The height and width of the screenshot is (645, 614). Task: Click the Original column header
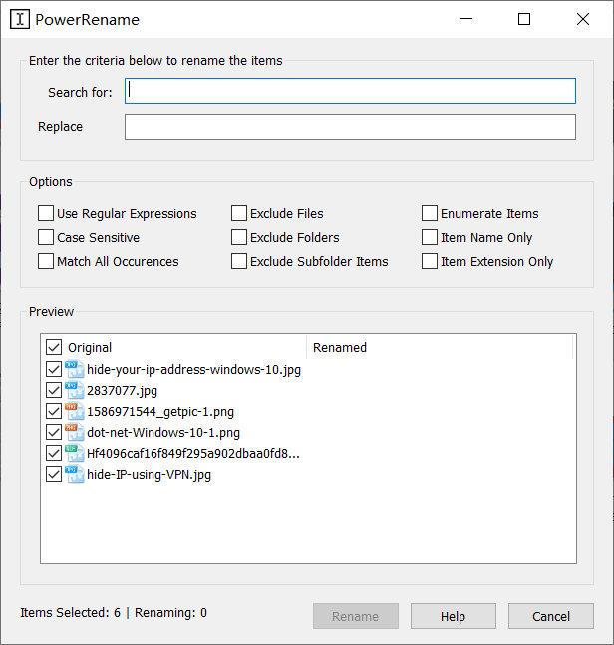click(x=90, y=347)
